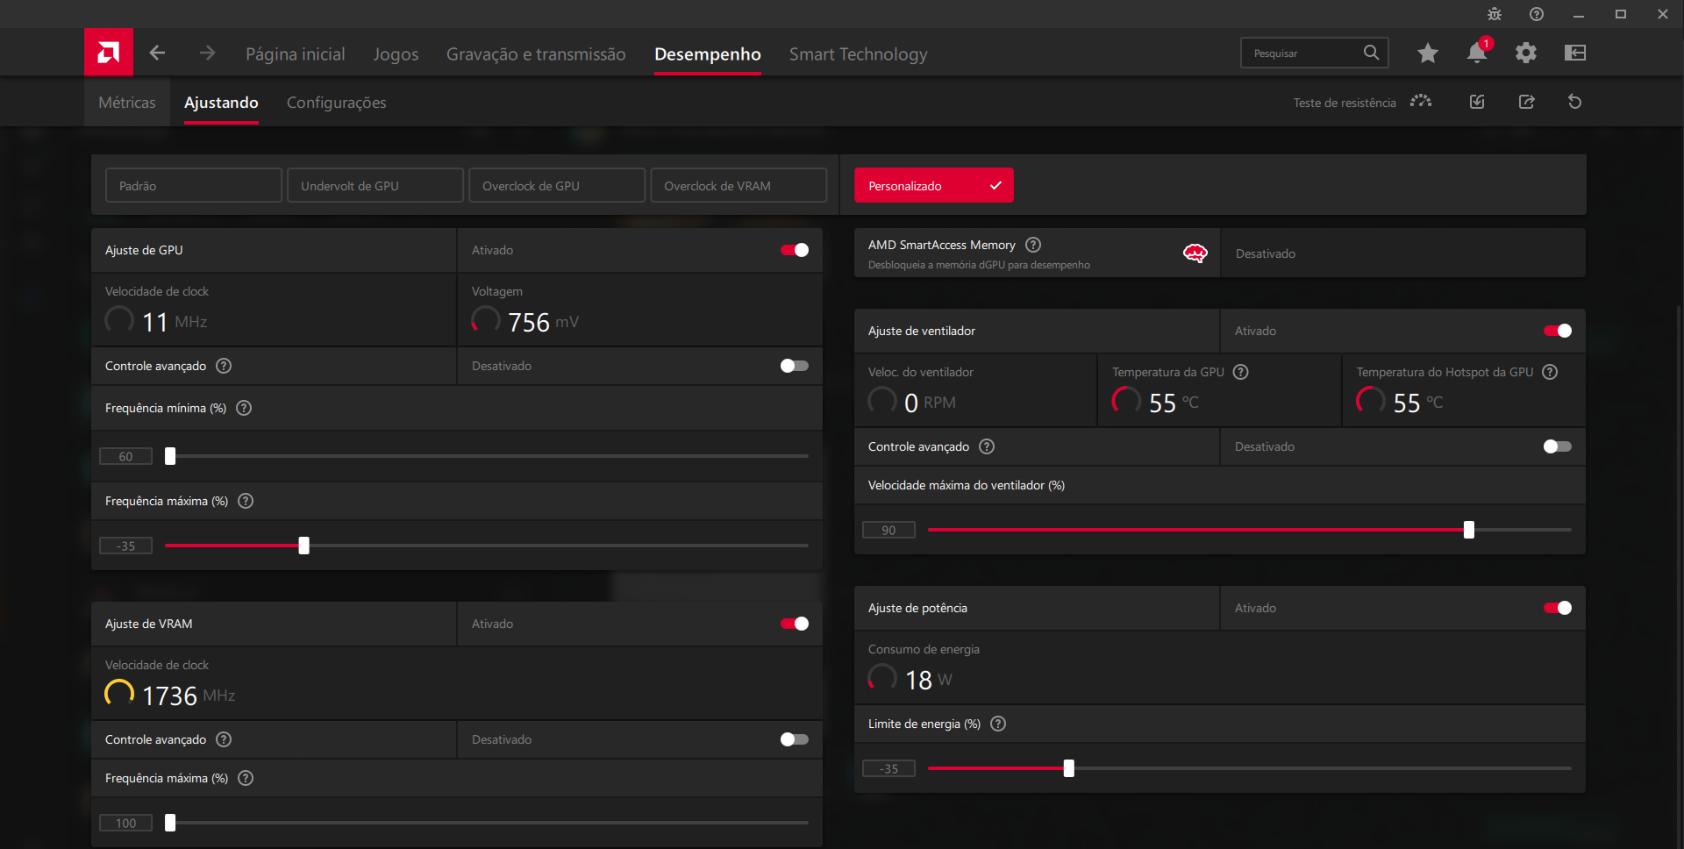This screenshot has width=1684, height=849.
Task: Select the Undervolt de GPU preset
Action: (x=375, y=186)
